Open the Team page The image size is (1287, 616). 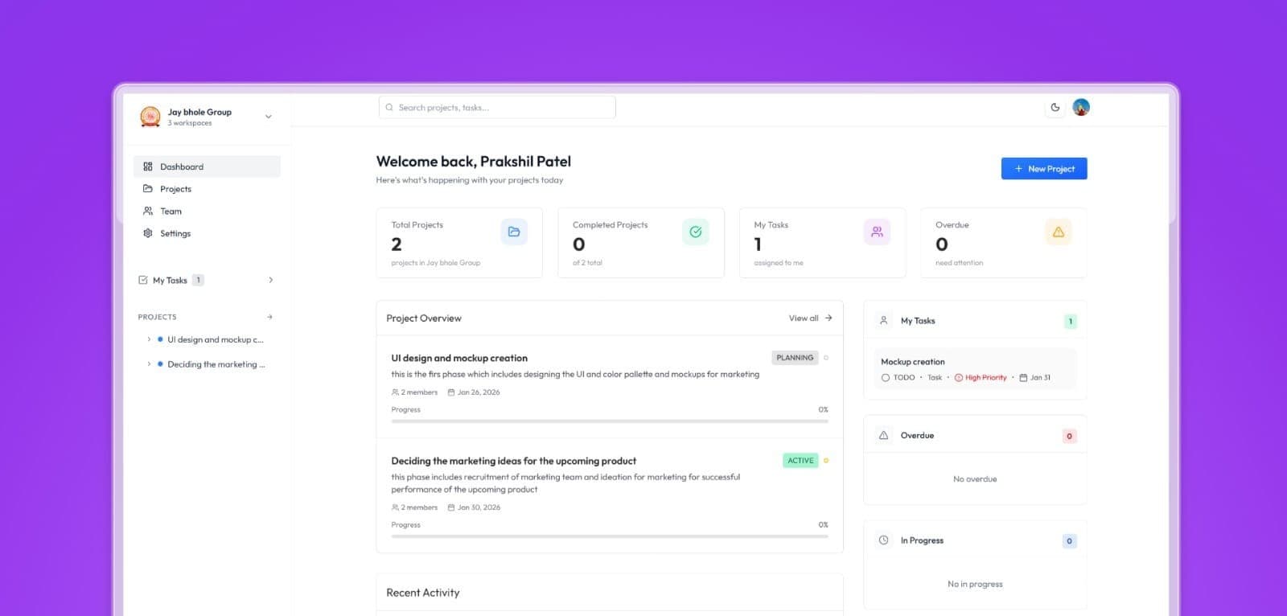point(207,211)
